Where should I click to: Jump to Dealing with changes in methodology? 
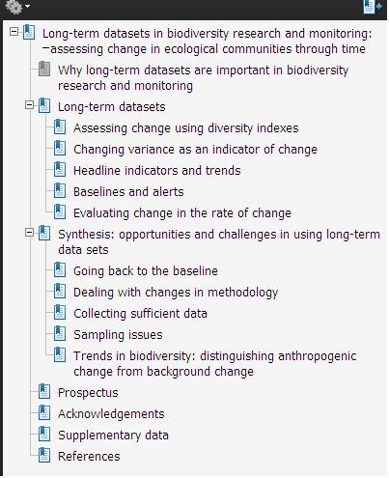point(176,293)
